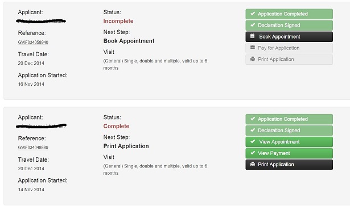Click the printer icon on the greyed-out Print Application
Screen dimensions: 350x206
coord(253,59)
